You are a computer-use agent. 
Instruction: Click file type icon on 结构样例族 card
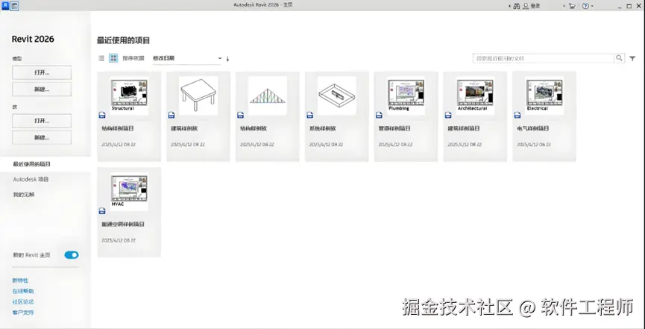click(240, 116)
